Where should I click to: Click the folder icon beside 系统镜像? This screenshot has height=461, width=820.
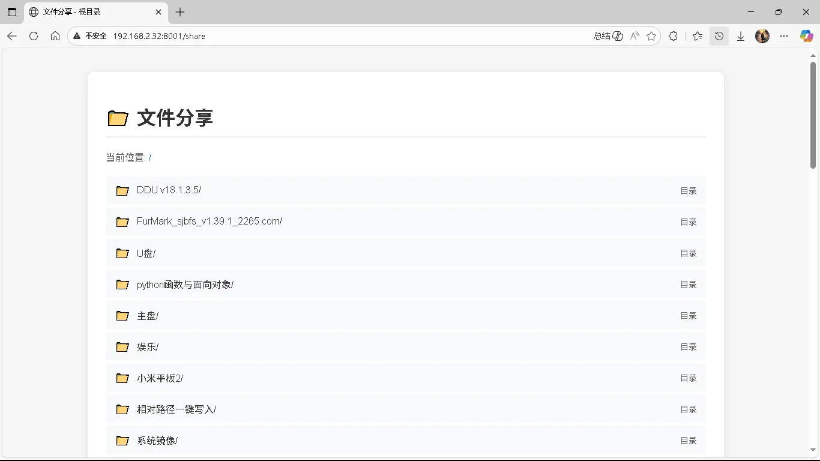click(122, 440)
